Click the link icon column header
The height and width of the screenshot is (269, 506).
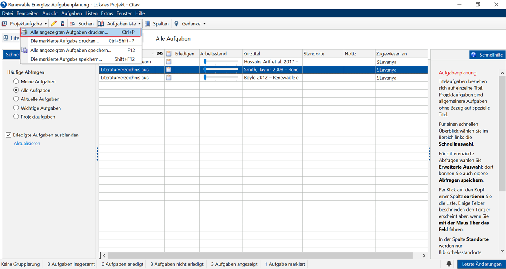[160, 53]
